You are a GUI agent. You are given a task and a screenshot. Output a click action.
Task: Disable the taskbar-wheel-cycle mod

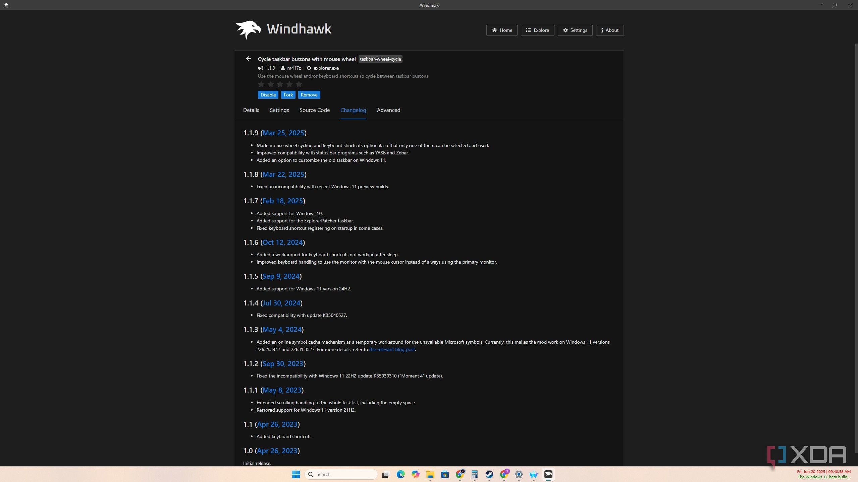268,95
